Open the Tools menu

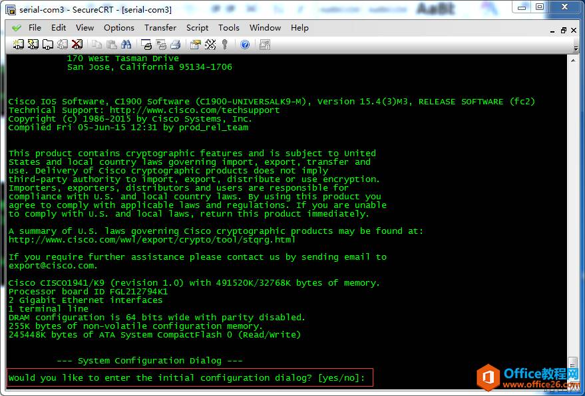229,27
